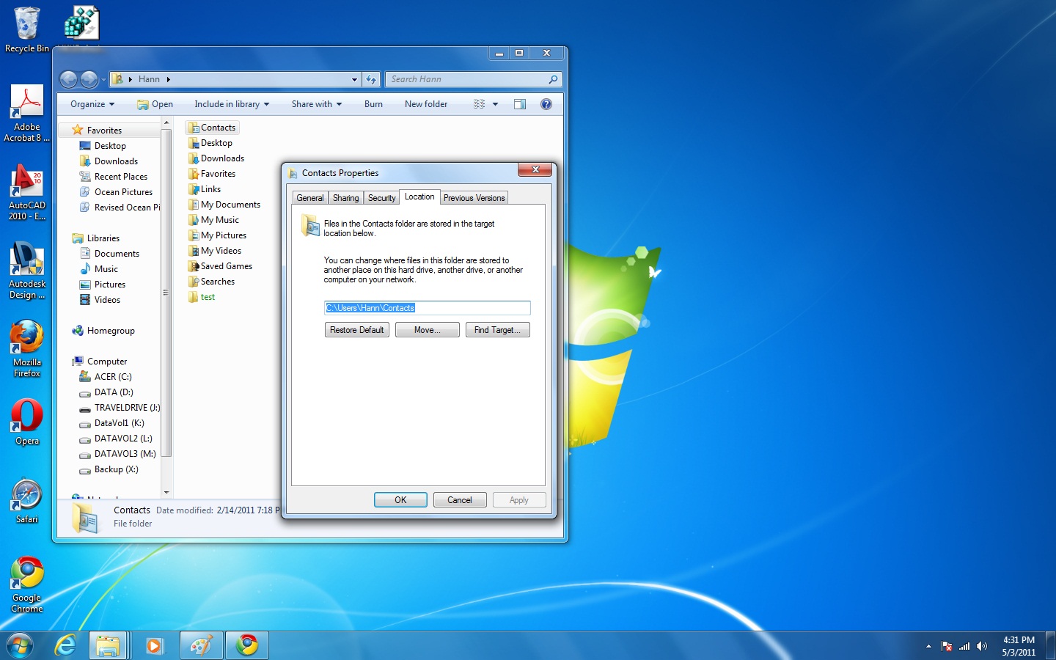Switch to the Sharing tab
1056x660 pixels.
pos(345,198)
